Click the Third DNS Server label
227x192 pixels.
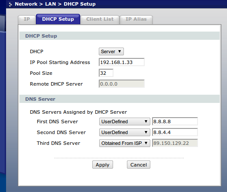(x=58, y=143)
